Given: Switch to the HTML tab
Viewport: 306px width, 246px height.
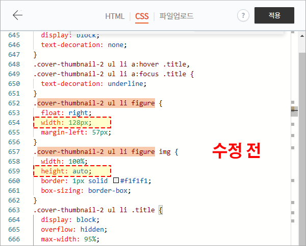Looking at the screenshot, I should click(x=115, y=16).
